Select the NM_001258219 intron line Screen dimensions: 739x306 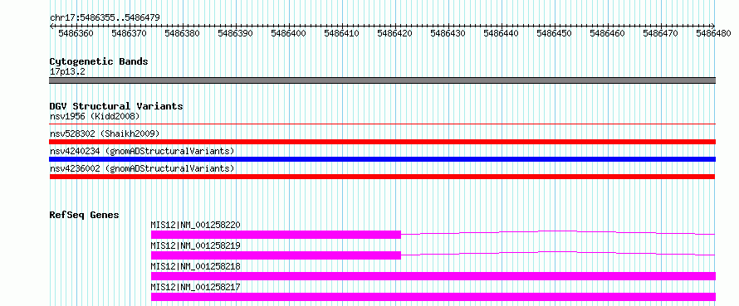(x=558, y=253)
